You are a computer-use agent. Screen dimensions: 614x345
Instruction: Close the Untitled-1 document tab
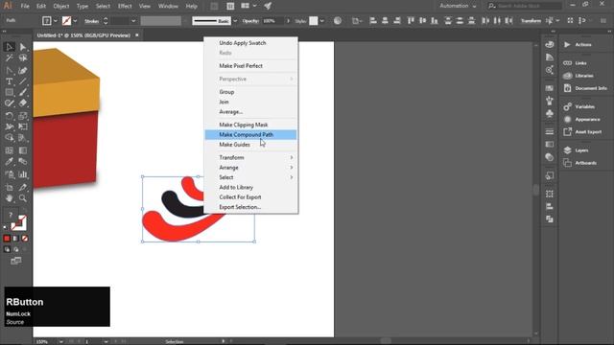click(136, 35)
